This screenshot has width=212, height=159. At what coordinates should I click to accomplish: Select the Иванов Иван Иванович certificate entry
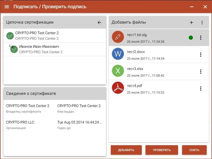[x=55, y=49]
